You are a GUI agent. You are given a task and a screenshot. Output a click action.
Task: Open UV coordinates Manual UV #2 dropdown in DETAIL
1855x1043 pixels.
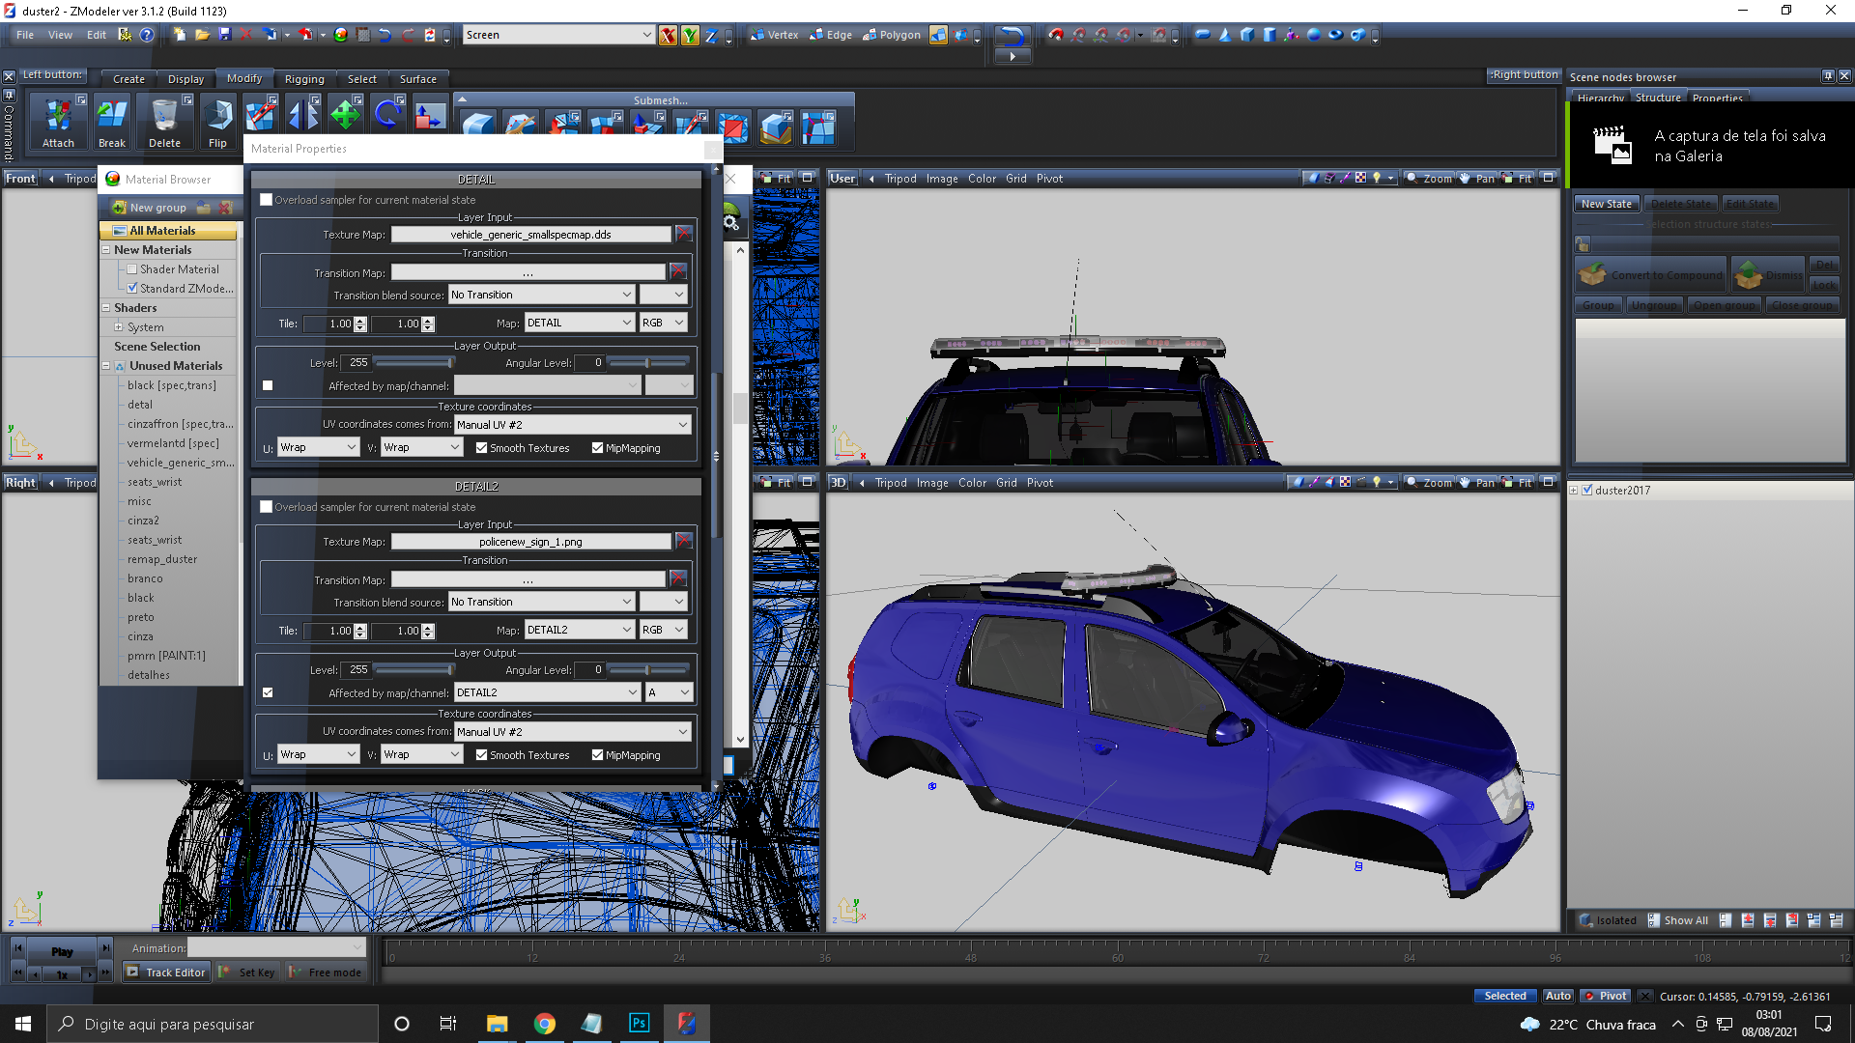coord(682,425)
